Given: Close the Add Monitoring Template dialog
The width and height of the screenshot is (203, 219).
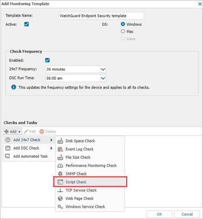Looking at the screenshot, I should tap(200, 4).
